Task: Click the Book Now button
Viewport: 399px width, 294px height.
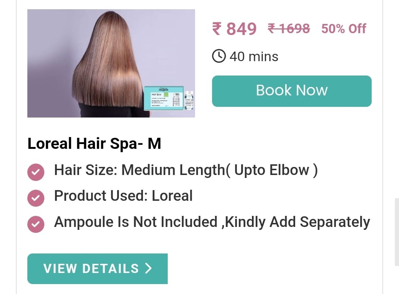Action: pos(291,91)
